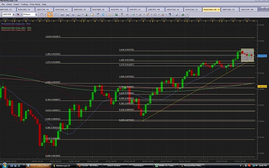Open FXCM Trading Station from the taskbar
This screenshot has width=269, height=168.
click(x=39, y=165)
